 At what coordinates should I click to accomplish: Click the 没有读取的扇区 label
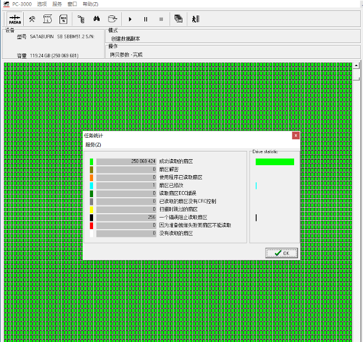[176, 234]
